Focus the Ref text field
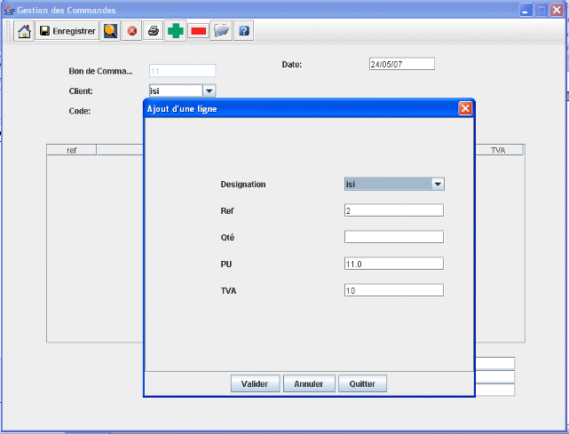569x434 pixels. click(x=393, y=210)
